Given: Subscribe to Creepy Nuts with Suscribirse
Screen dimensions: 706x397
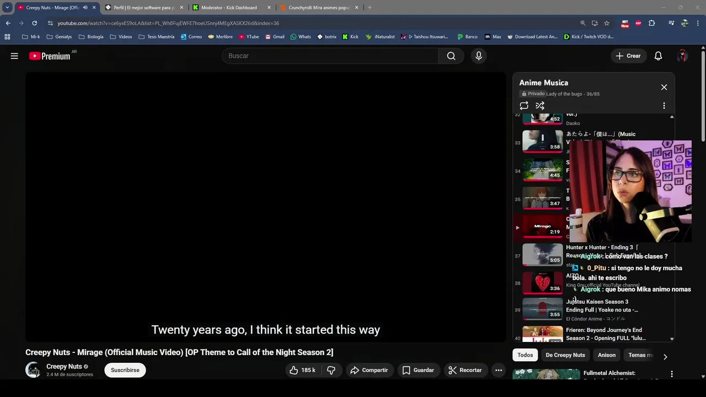Looking at the screenshot, I should pyautogui.click(x=125, y=370).
